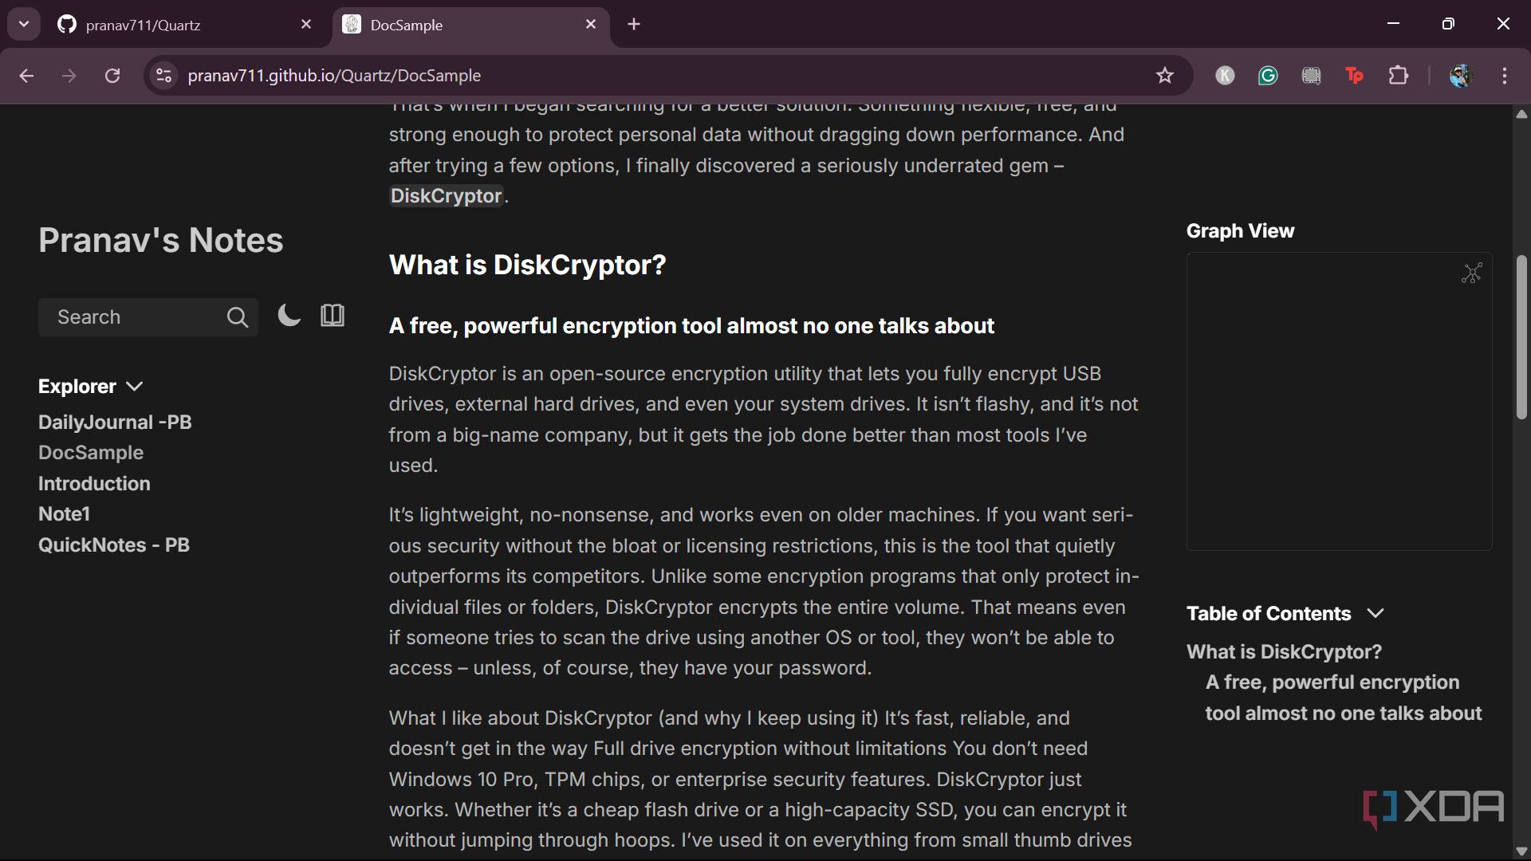Collapse the Table of Contents

(1375, 613)
